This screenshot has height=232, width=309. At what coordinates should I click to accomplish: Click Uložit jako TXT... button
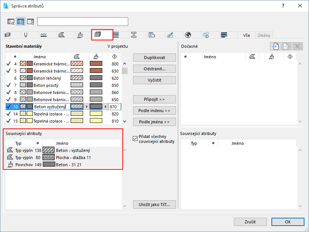154,205
